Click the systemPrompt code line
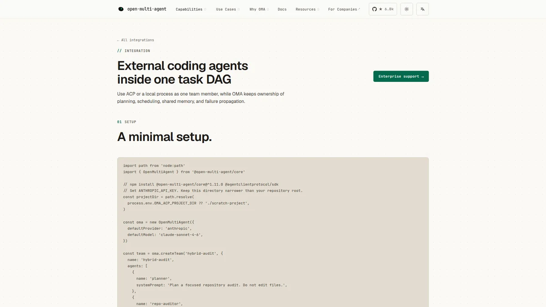This screenshot has width=546, height=307. point(212,285)
